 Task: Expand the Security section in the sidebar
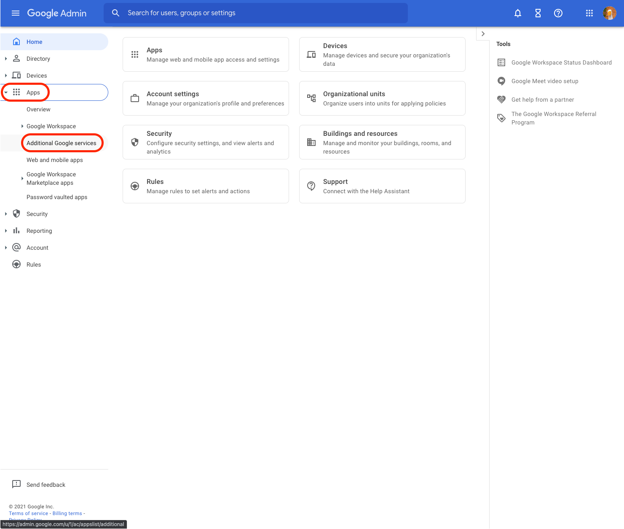point(6,214)
